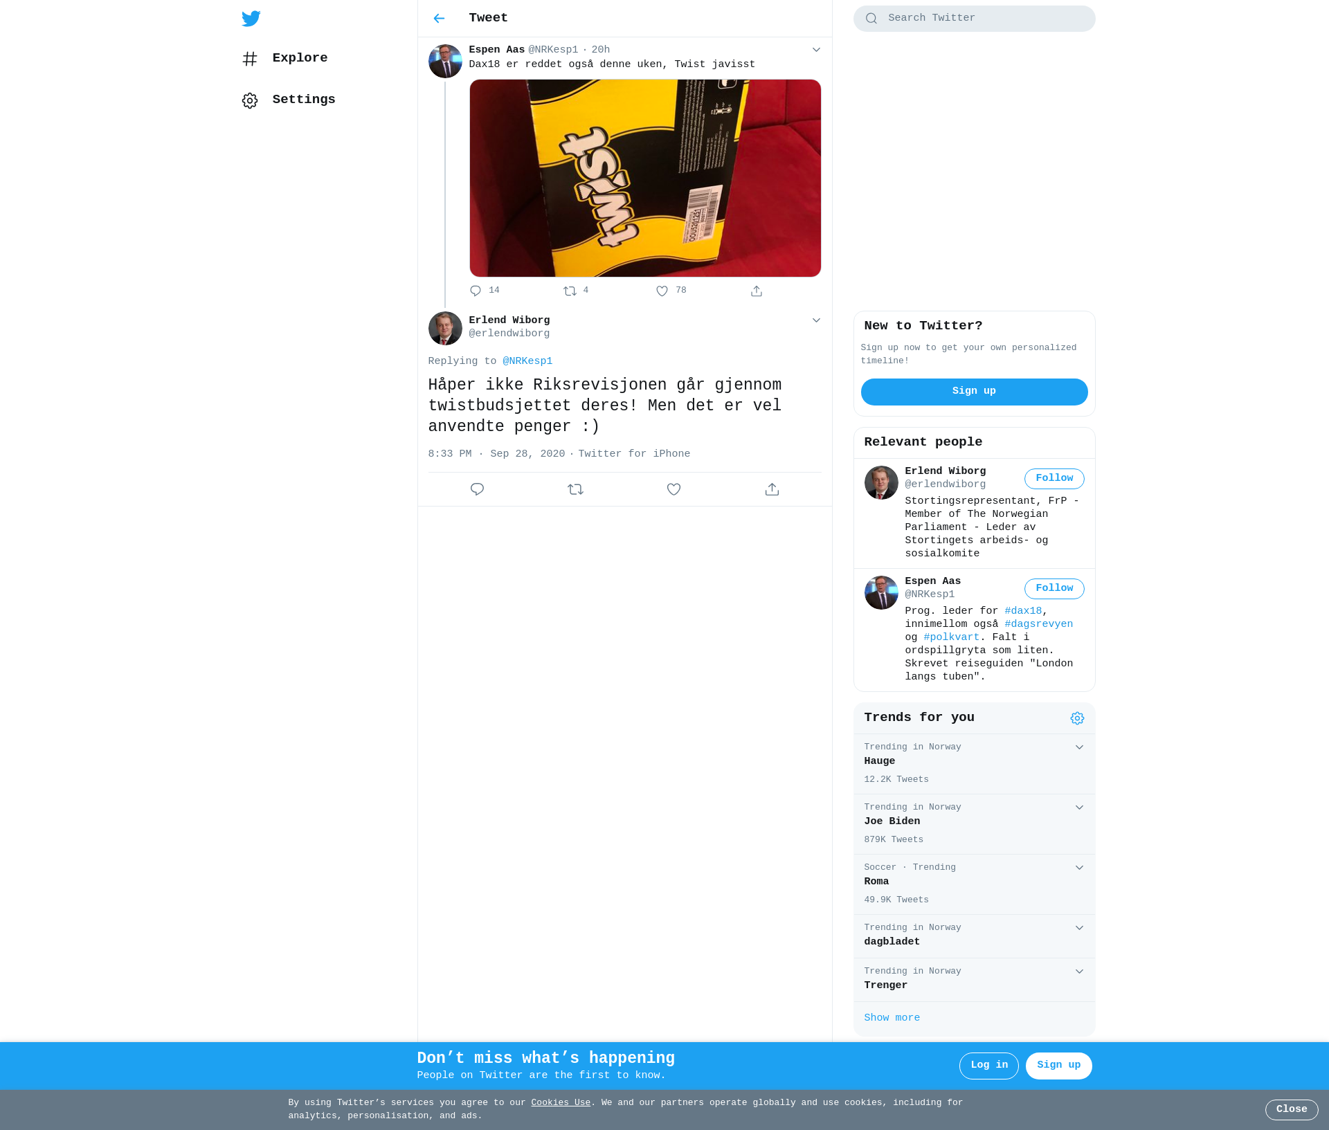Open Erlend Wiborg avatar in main tweet
Image resolution: width=1329 pixels, height=1130 pixels.
445,328
